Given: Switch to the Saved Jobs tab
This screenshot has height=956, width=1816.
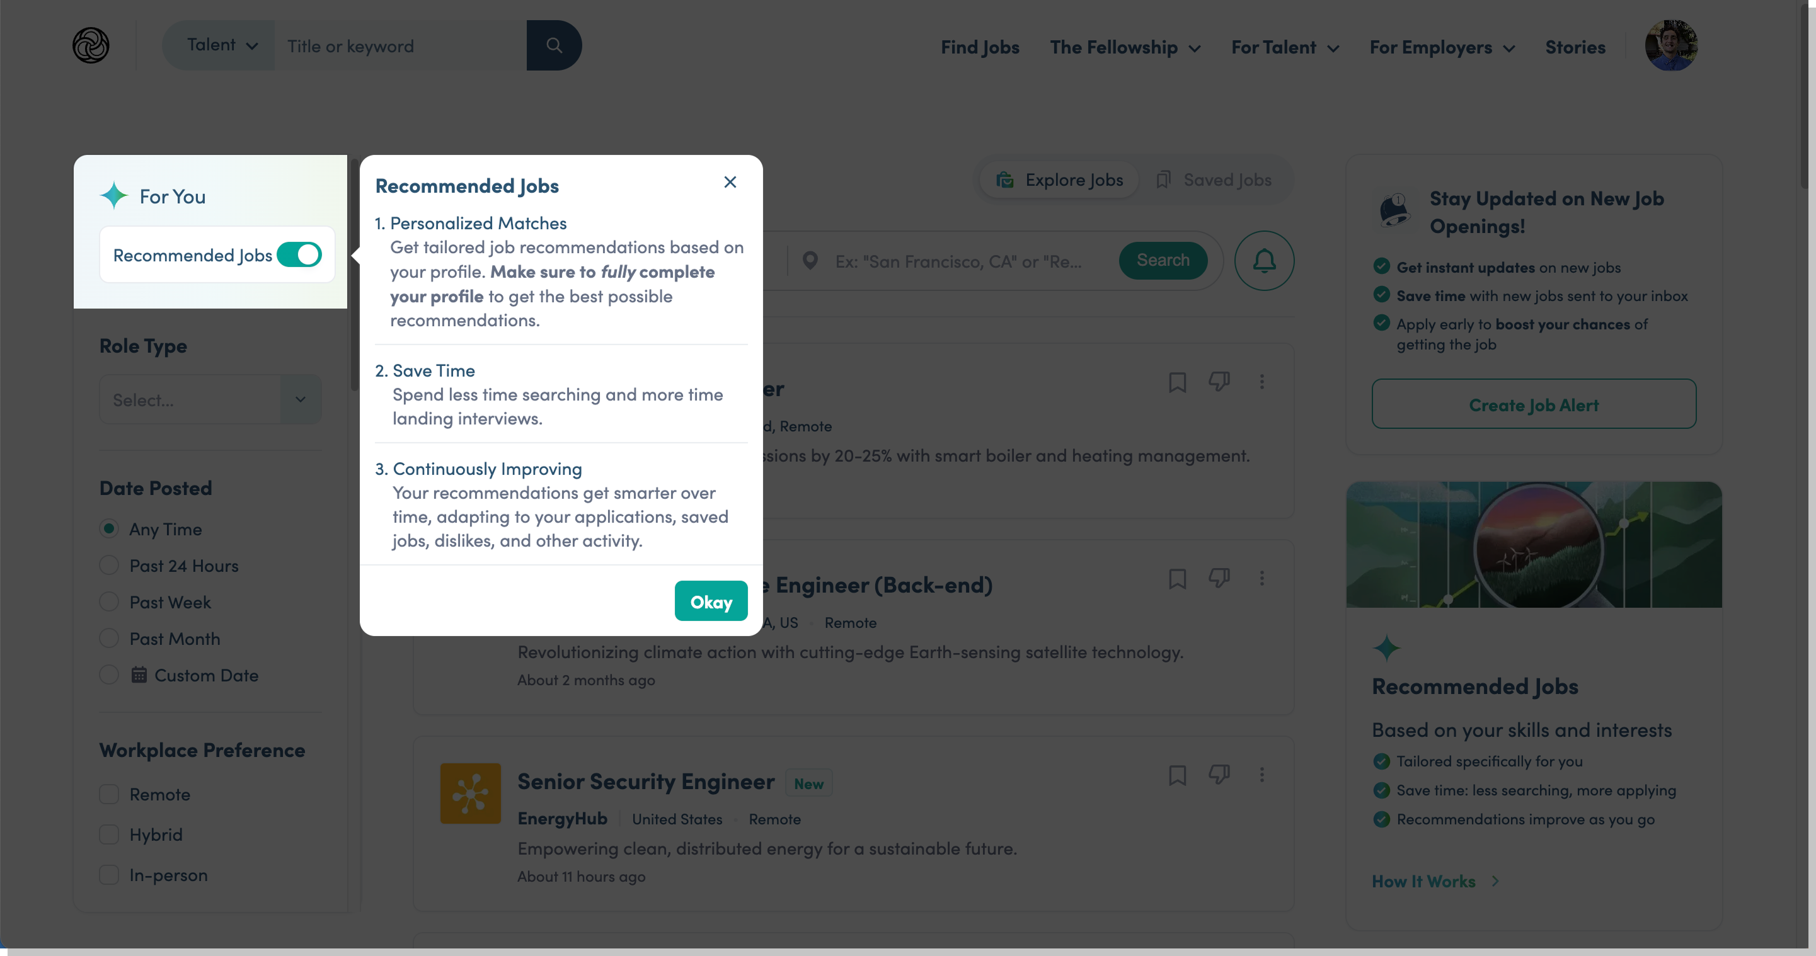Looking at the screenshot, I should click(1214, 180).
